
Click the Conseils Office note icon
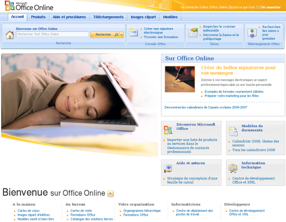[133, 32]
